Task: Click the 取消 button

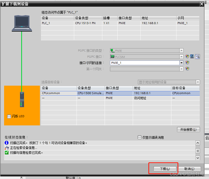Action: (x=190, y=169)
